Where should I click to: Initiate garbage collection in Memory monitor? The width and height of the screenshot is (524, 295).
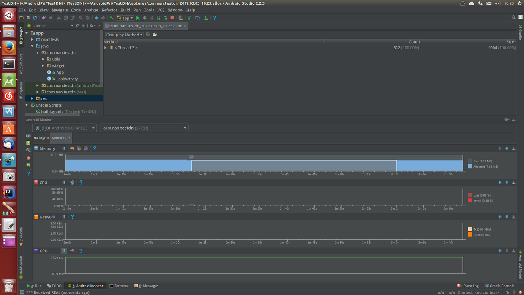pos(72,148)
